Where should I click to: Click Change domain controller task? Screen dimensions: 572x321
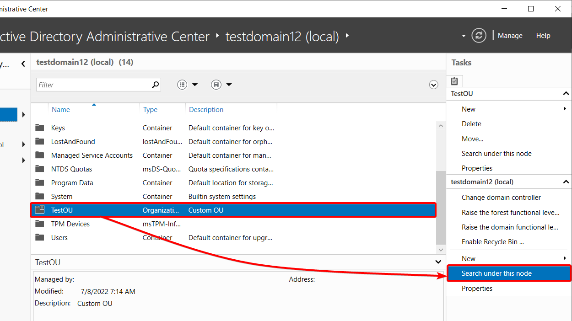click(501, 198)
